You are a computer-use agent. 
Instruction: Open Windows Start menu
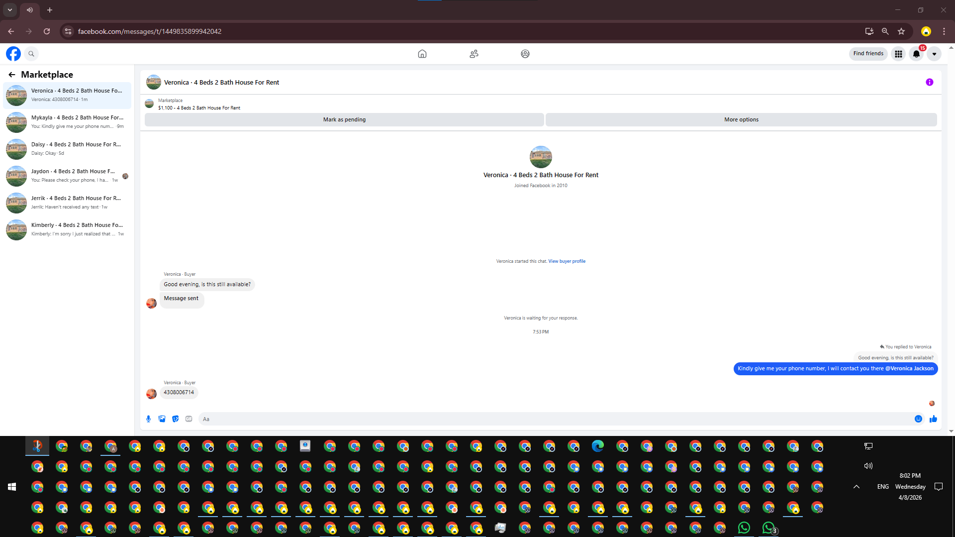[12, 487]
